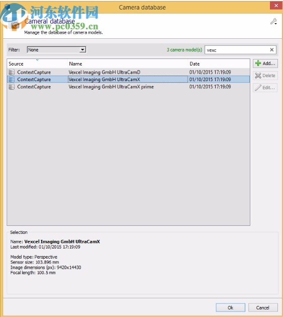Select Vexcel Imaging GmbH UltraCamX prime name

(111, 87)
